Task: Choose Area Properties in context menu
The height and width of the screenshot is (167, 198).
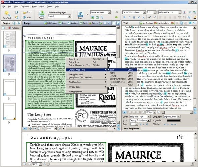Action: pos(86,91)
